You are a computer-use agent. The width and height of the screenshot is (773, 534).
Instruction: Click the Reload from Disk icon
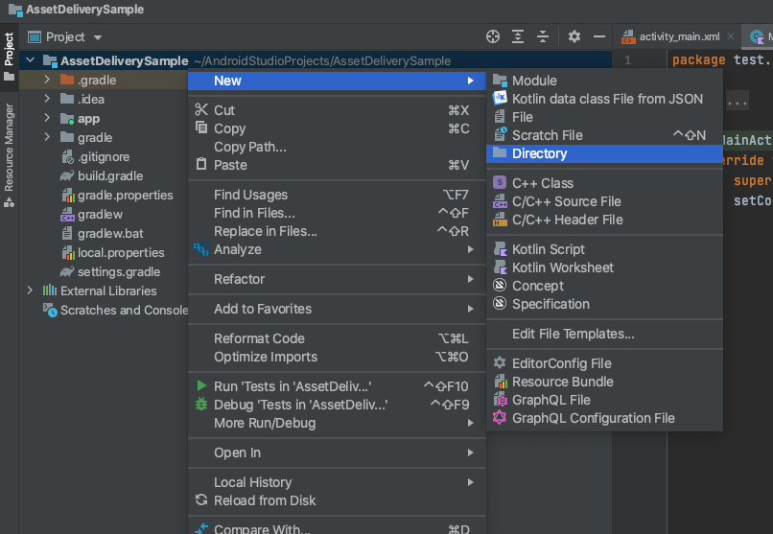pos(201,499)
